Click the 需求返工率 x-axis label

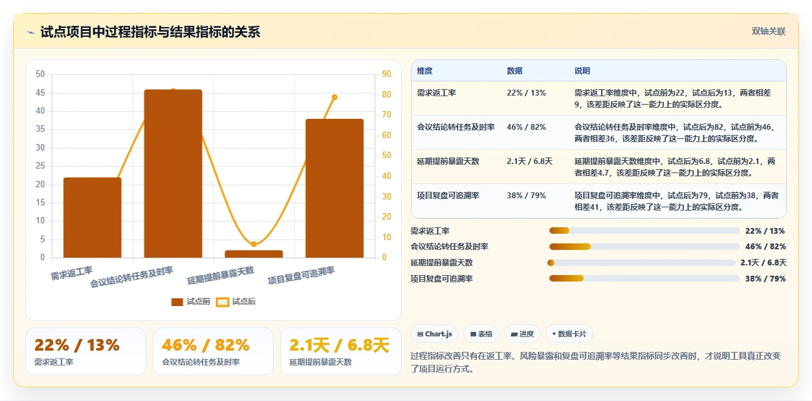(72, 273)
